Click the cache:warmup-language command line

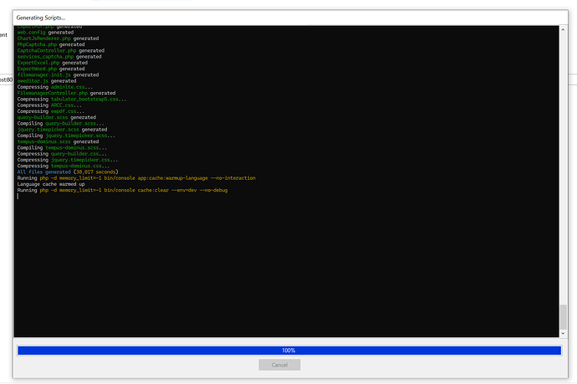pyautogui.click(x=135, y=178)
